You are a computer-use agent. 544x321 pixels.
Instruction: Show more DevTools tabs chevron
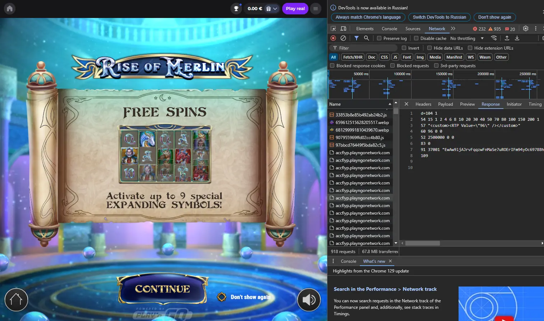click(453, 28)
